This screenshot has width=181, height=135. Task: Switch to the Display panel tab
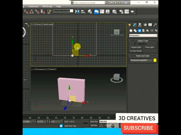tap(150, 25)
